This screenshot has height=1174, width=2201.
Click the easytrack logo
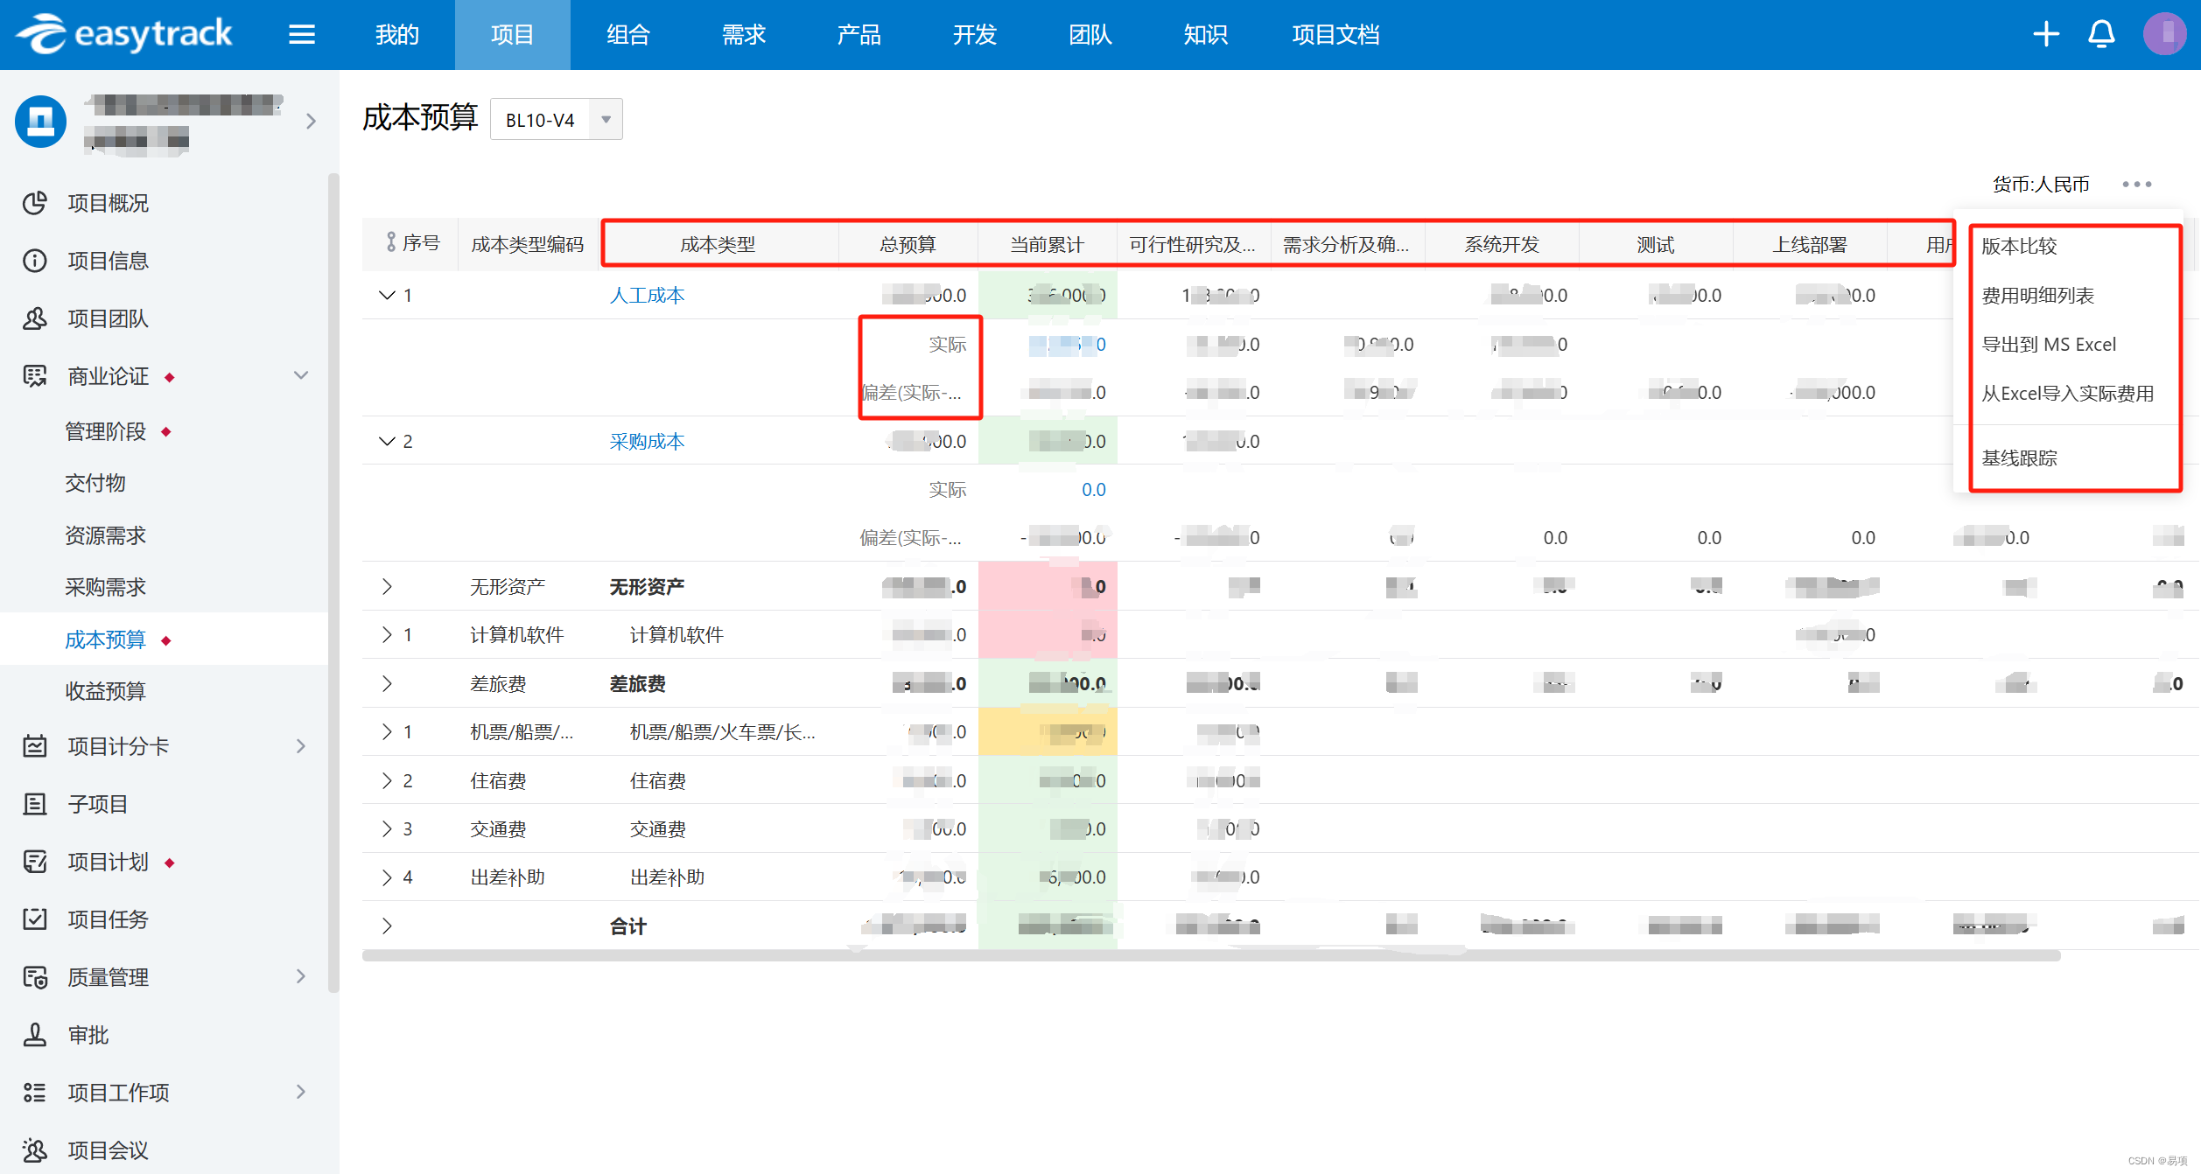tap(123, 34)
